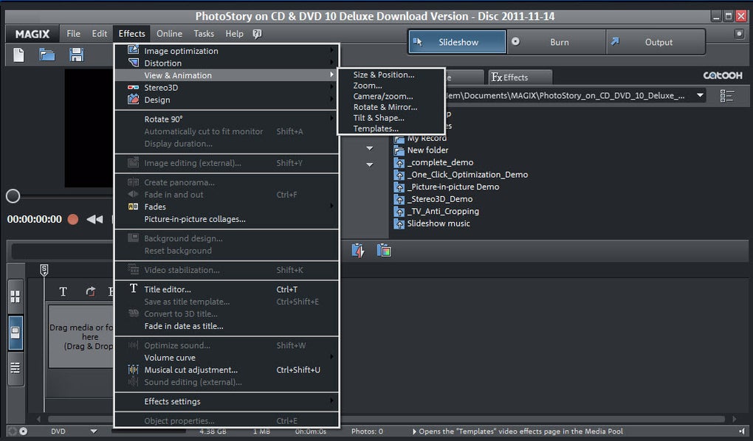Open the Online menu
Viewport: 753px width, 441px height.
[x=169, y=34]
